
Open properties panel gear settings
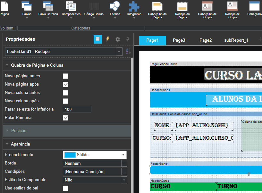tap(118, 39)
